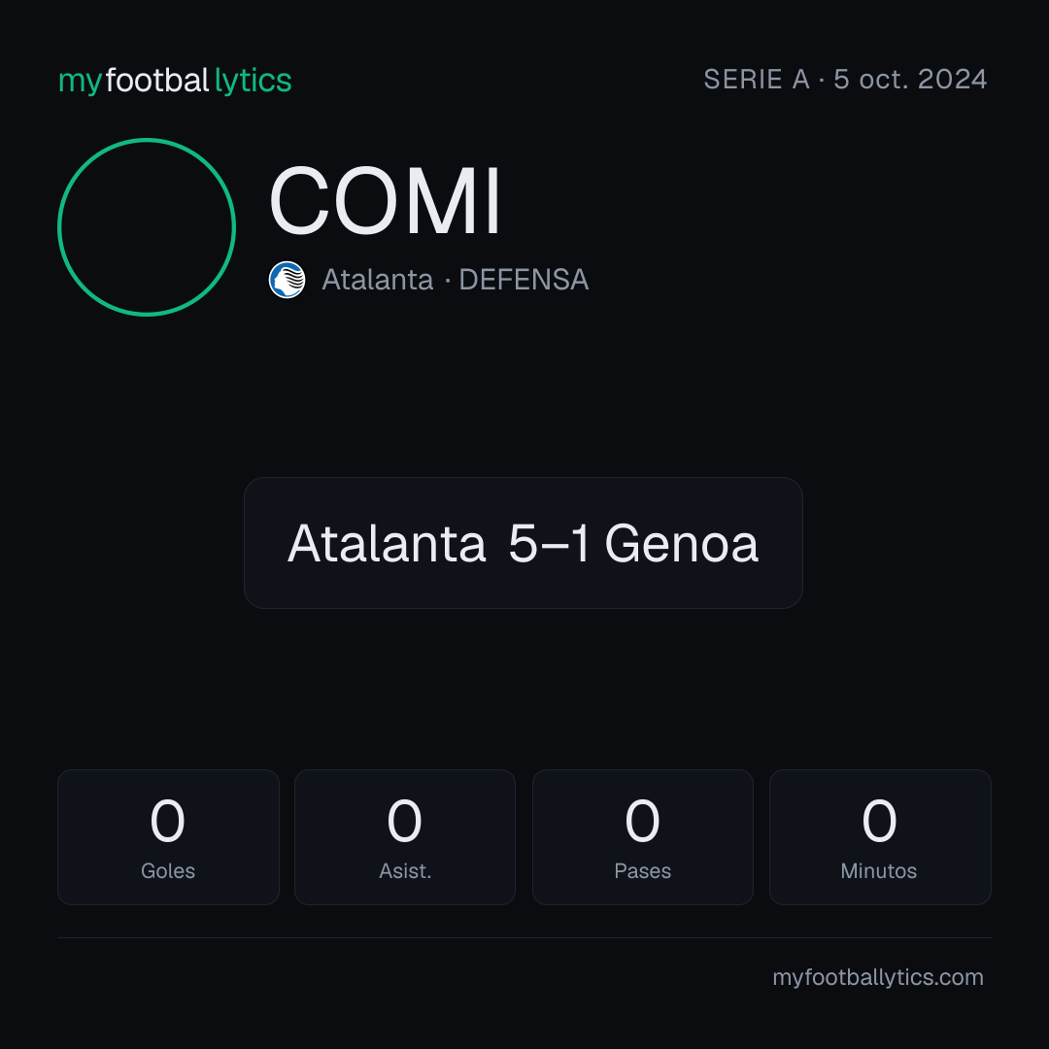Open the myfootballytics logo
The width and height of the screenshot is (1049, 1049).
[175, 81]
